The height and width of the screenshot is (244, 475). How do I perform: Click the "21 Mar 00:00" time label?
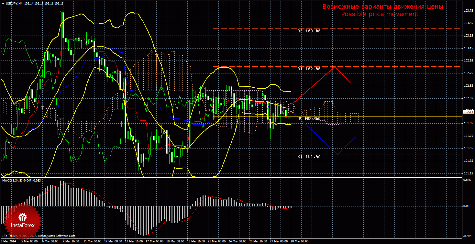(216, 241)
